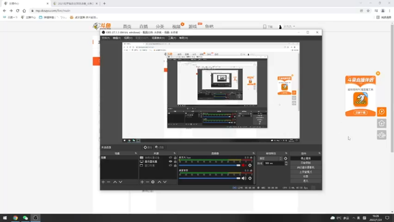Open Chrome profile avatar icon
Viewport: 394px width, 222px height.
pos(383,10)
